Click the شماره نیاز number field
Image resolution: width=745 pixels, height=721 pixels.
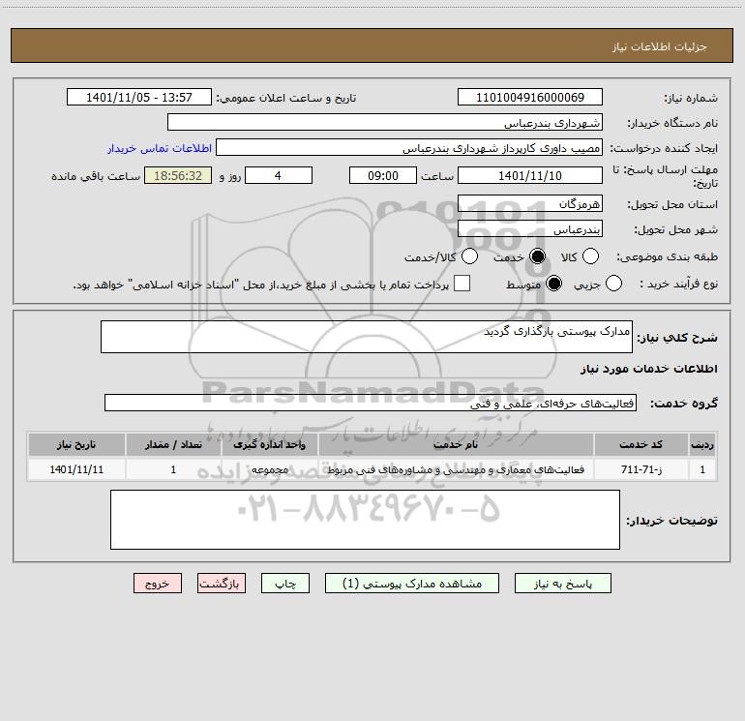(530, 97)
